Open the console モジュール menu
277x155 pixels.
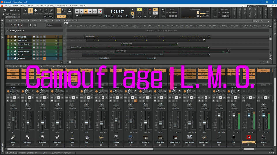tap(12, 66)
